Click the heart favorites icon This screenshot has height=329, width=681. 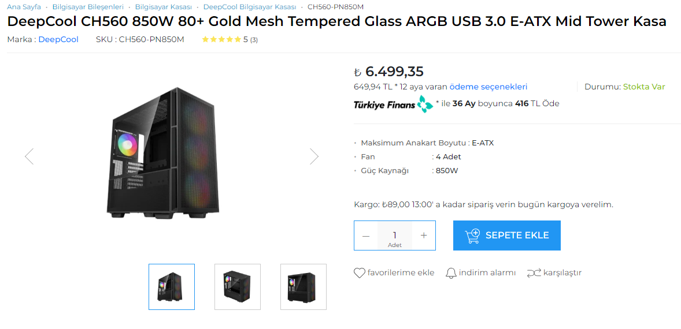tap(360, 273)
